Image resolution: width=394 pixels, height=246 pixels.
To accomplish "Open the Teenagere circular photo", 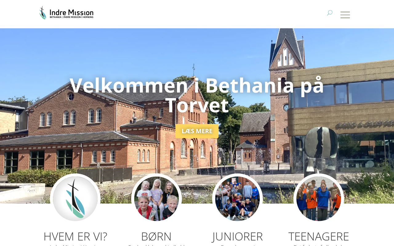I will [x=319, y=199].
